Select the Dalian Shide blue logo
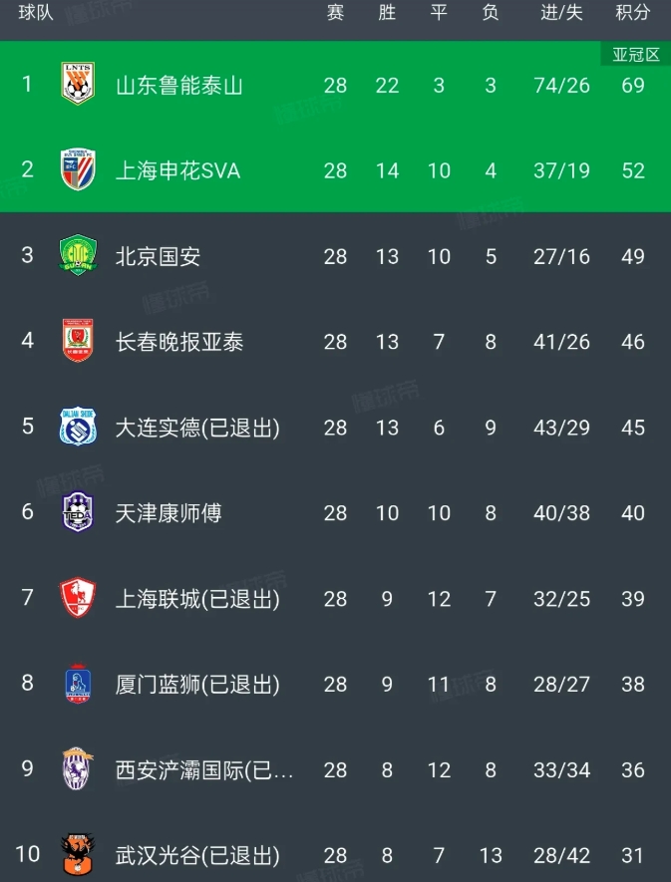The image size is (671, 882). point(78,428)
